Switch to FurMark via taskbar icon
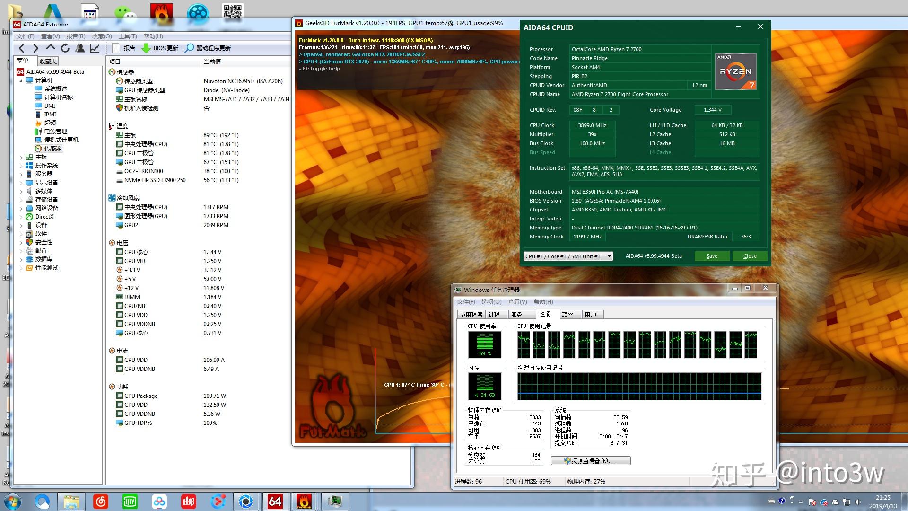This screenshot has width=908, height=511. 304,502
